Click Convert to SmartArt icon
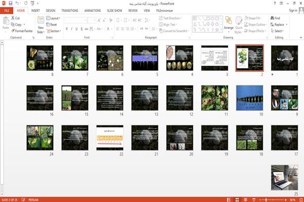The width and height of the screenshot is (304, 202). coord(161,31)
